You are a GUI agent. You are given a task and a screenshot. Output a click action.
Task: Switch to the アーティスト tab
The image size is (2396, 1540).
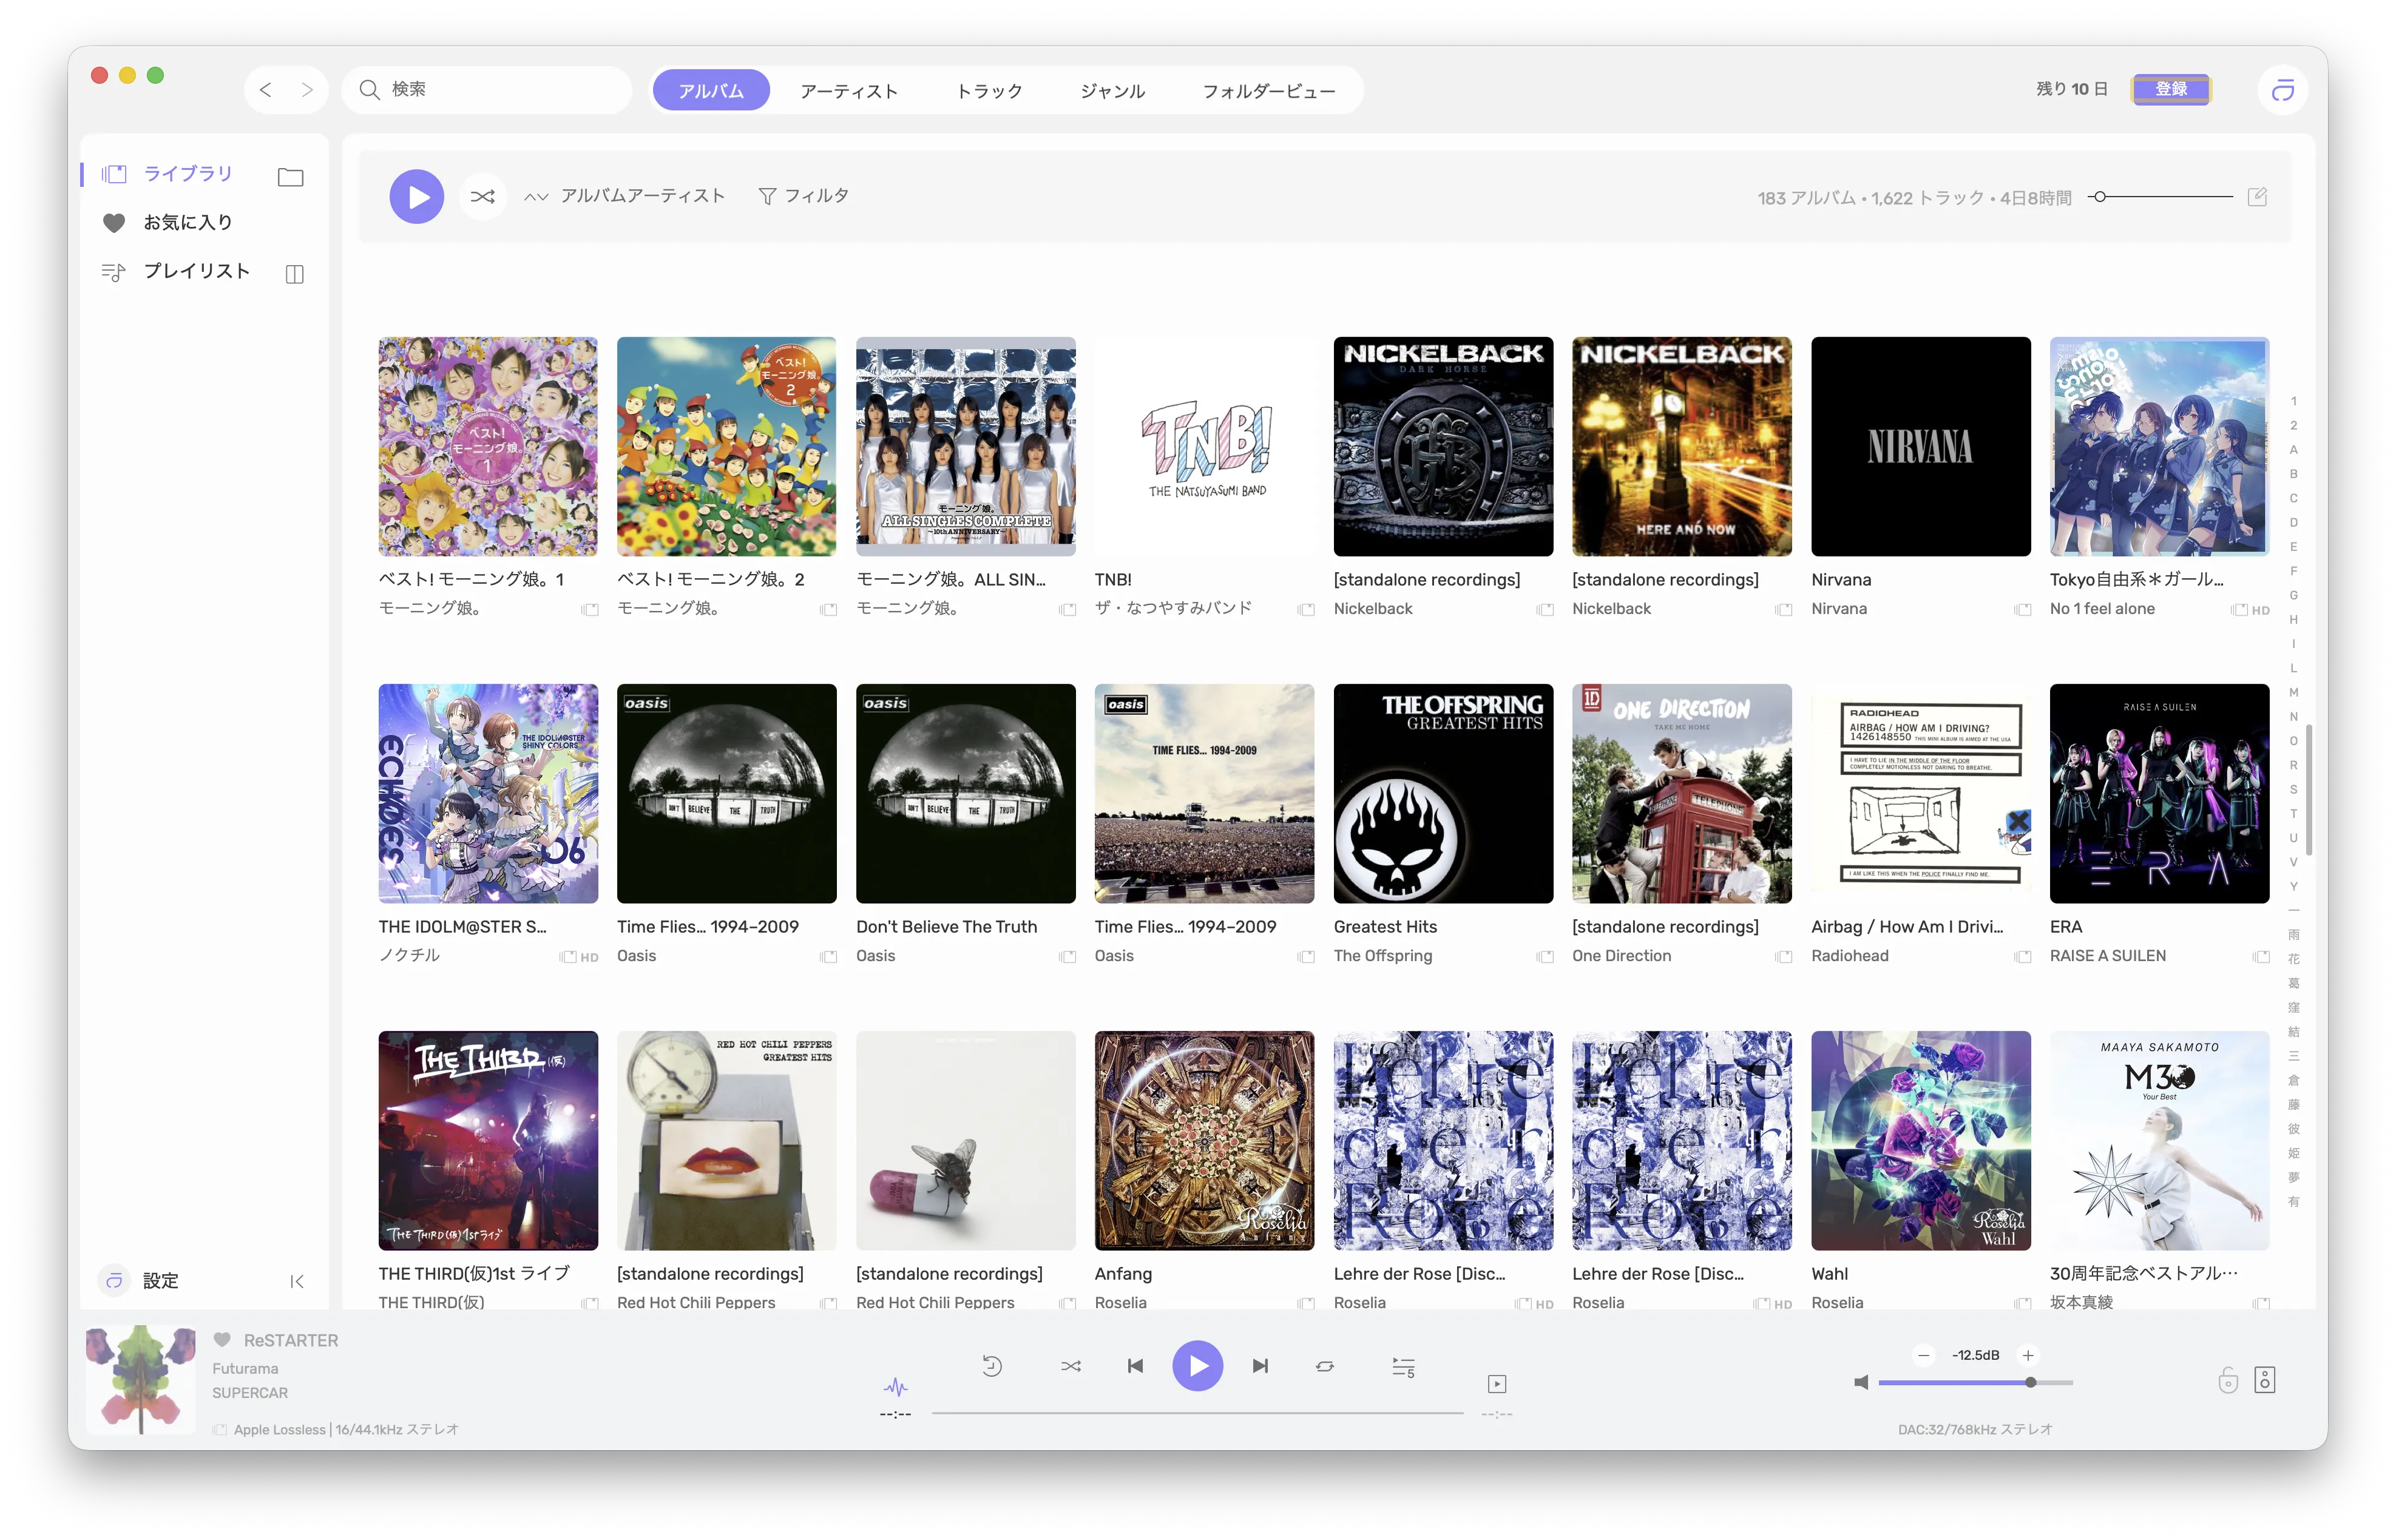(849, 91)
